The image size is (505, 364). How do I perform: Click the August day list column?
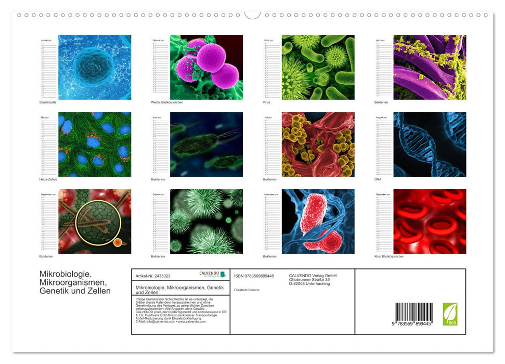(x=383, y=147)
